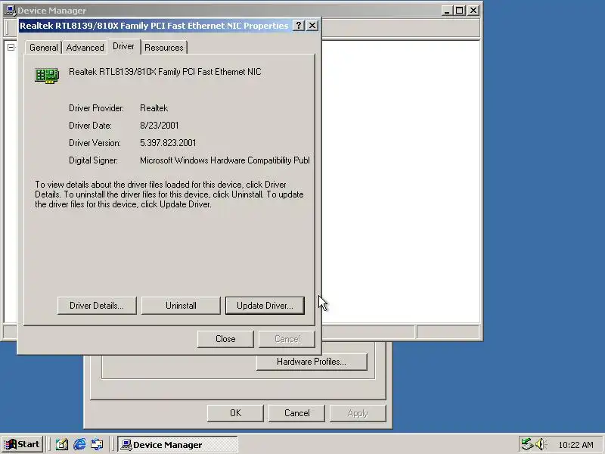The image size is (605, 454).
Task: Click the Device Manager title bar icon
Action: pos(10,11)
